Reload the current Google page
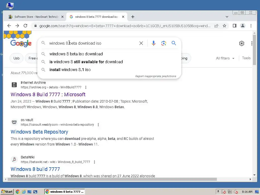Image resolution: width=260 pixels, height=195 pixels. 25,26
